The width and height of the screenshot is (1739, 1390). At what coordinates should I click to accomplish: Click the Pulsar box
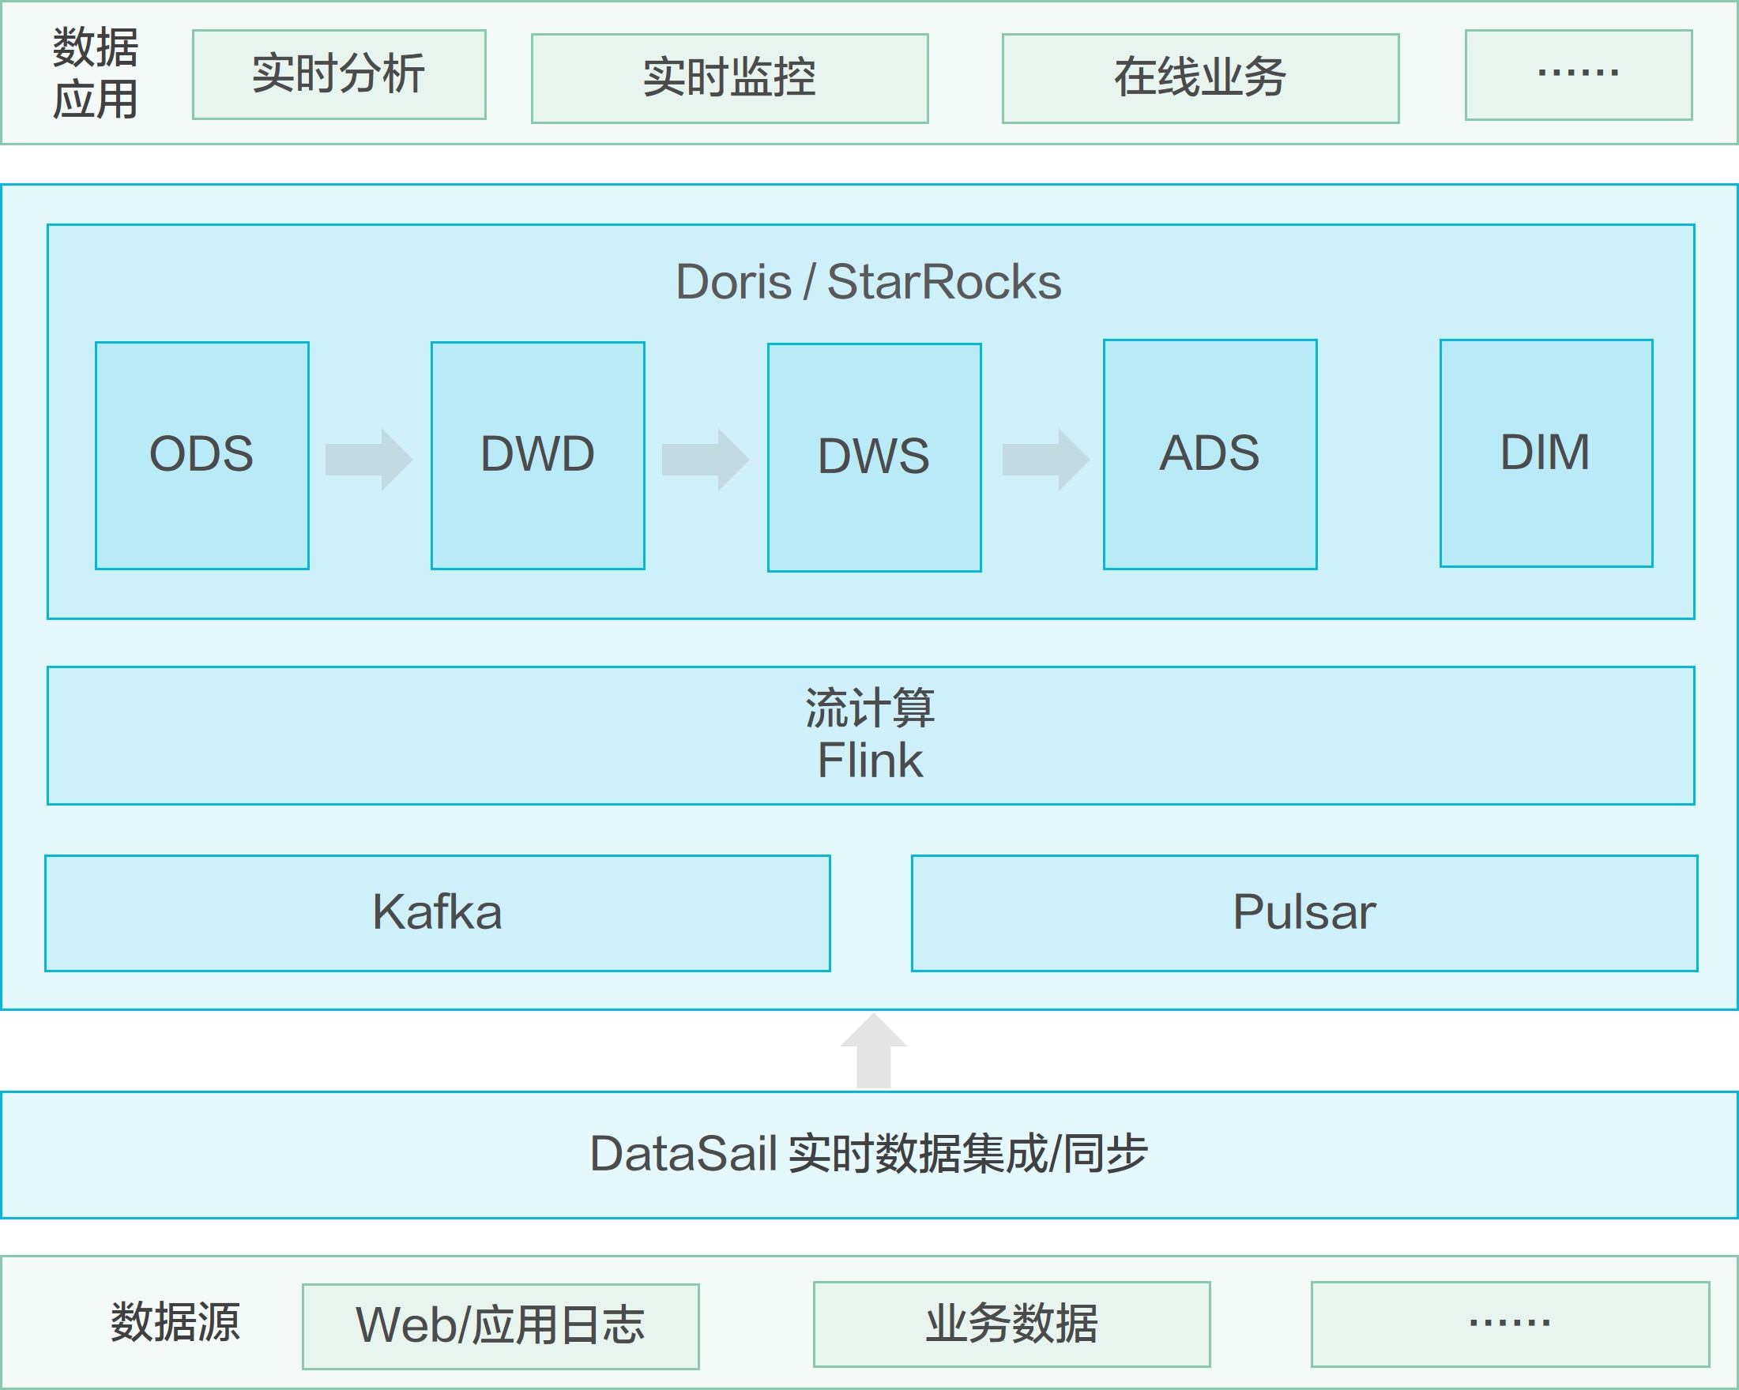click(1305, 914)
